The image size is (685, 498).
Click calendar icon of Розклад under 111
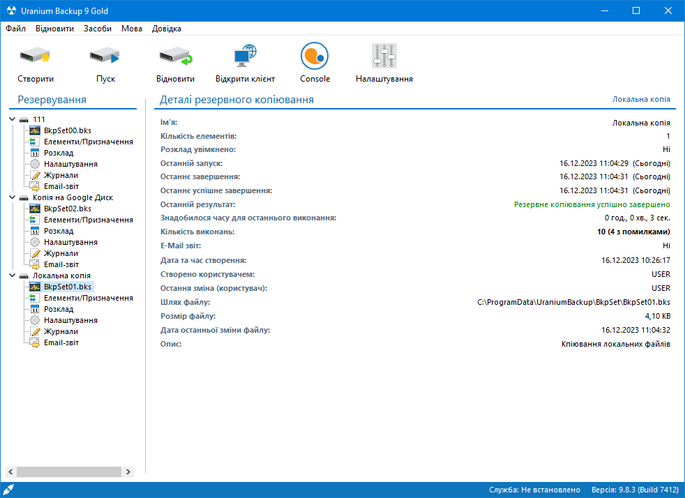point(35,153)
